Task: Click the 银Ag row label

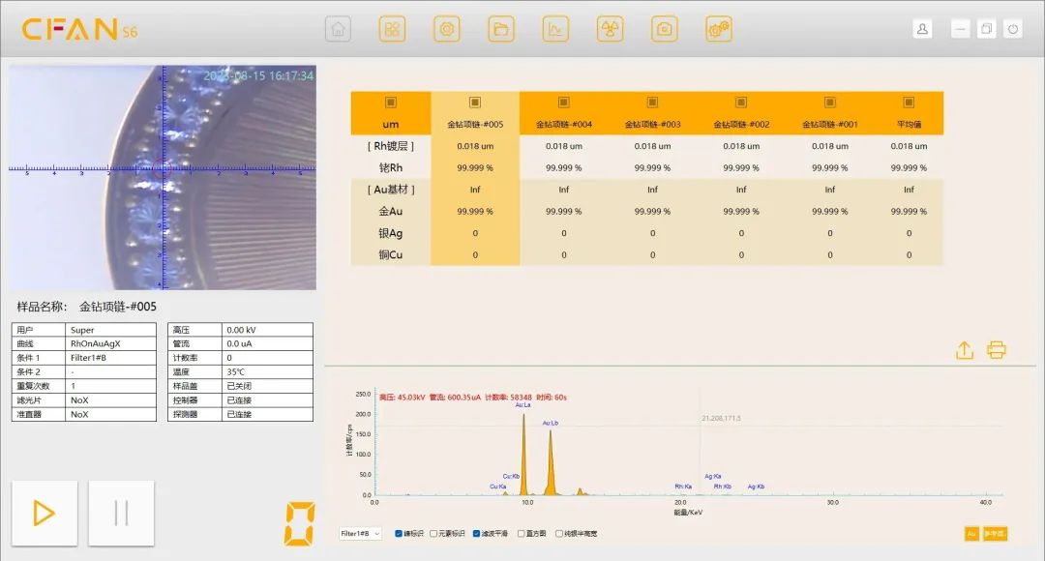Action: click(x=391, y=233)
